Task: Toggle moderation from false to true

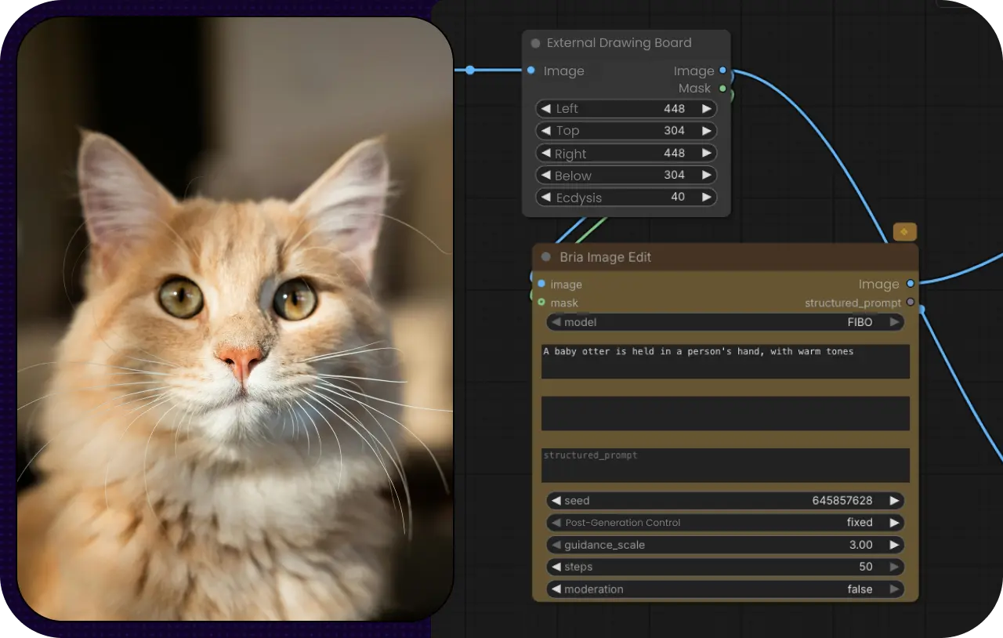Action: 895,589
